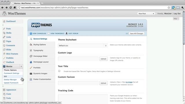
Task: Click the WooUser profile link
Action: point(168,14)
